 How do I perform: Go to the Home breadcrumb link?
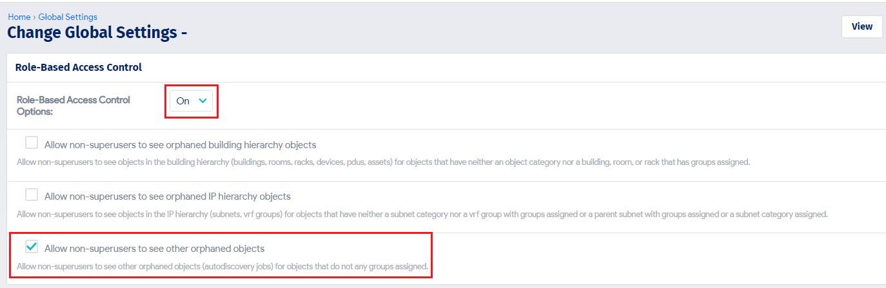coord(19,17)
